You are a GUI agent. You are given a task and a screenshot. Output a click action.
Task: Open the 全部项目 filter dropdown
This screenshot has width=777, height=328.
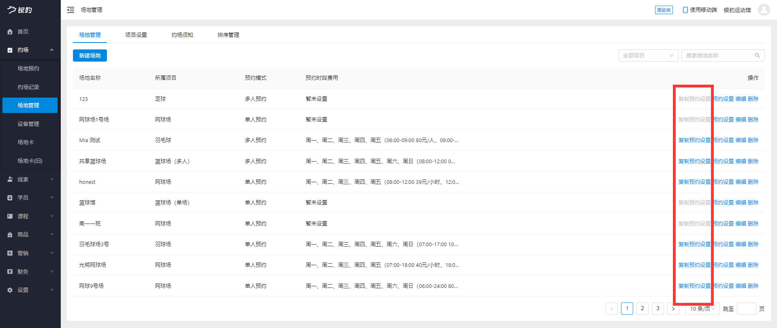648,55
